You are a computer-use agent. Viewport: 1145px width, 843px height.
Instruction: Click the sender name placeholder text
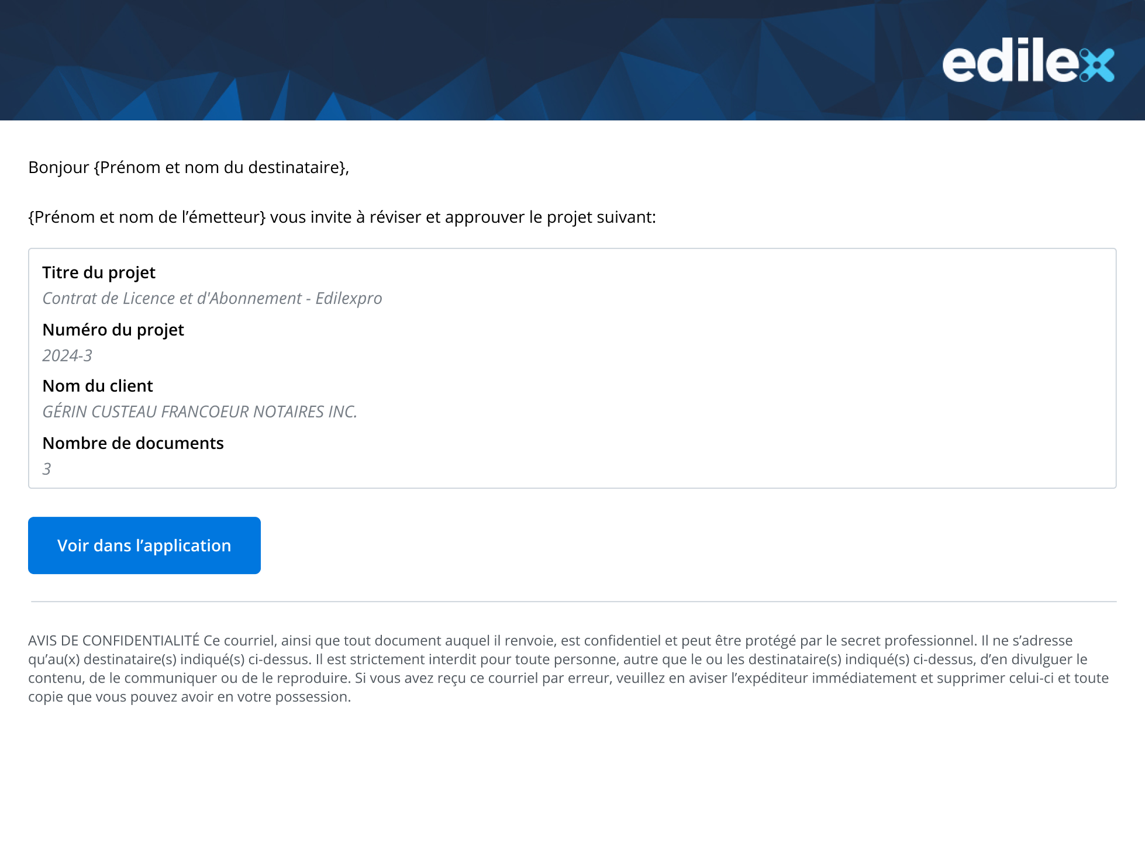147,217
